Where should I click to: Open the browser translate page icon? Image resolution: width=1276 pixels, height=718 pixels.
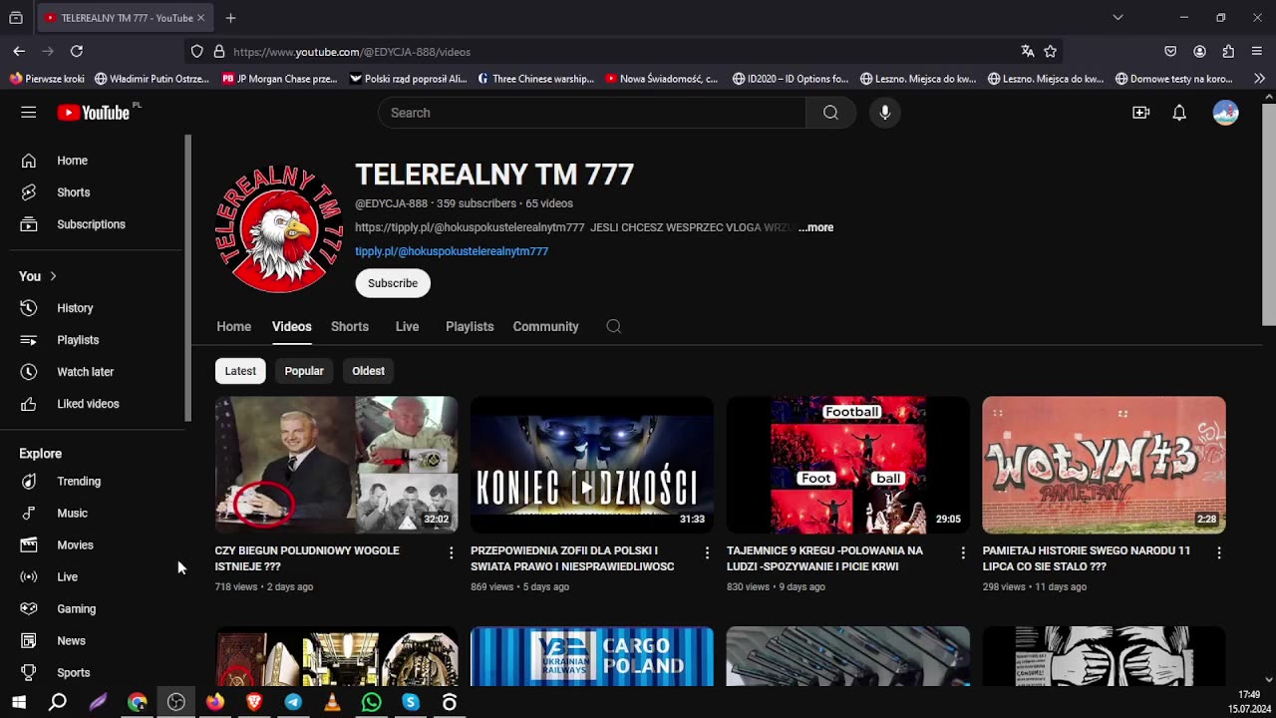(1028, 51)
